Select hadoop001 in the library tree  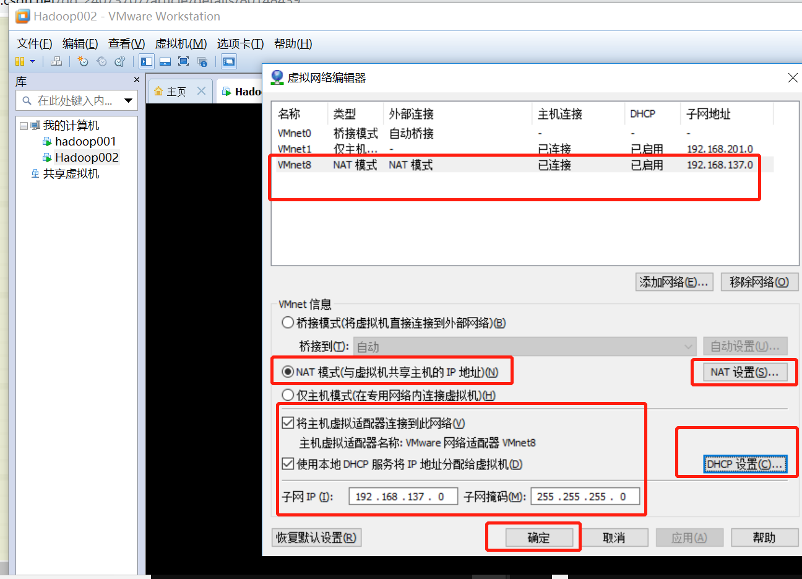click(85, 142)
